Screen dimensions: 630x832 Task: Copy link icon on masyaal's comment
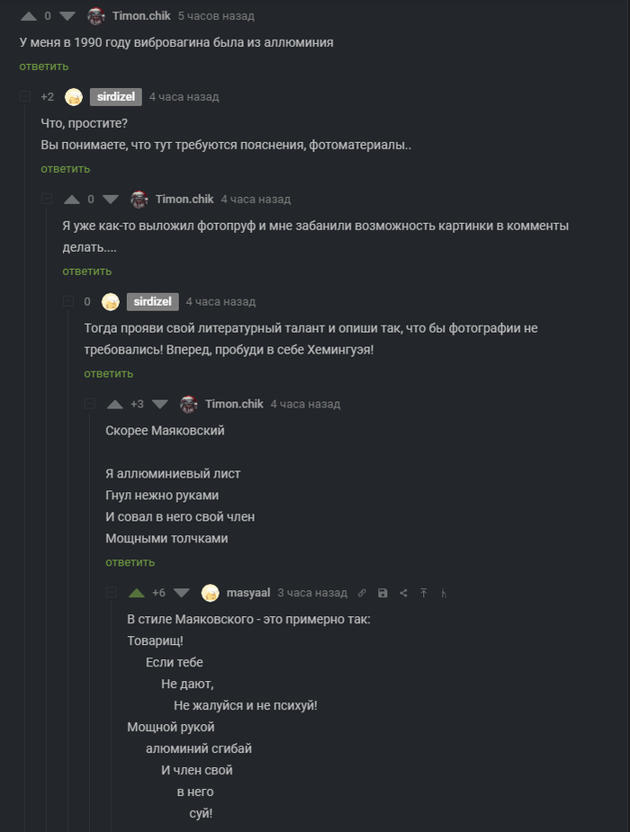coord(362,593)
